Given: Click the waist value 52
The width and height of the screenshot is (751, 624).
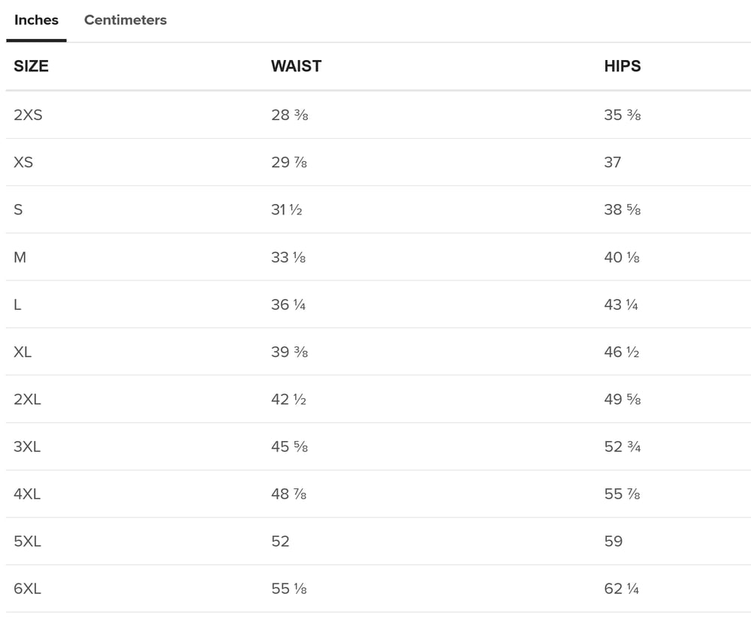Looking at the screenshot, I should click(280, 541).
